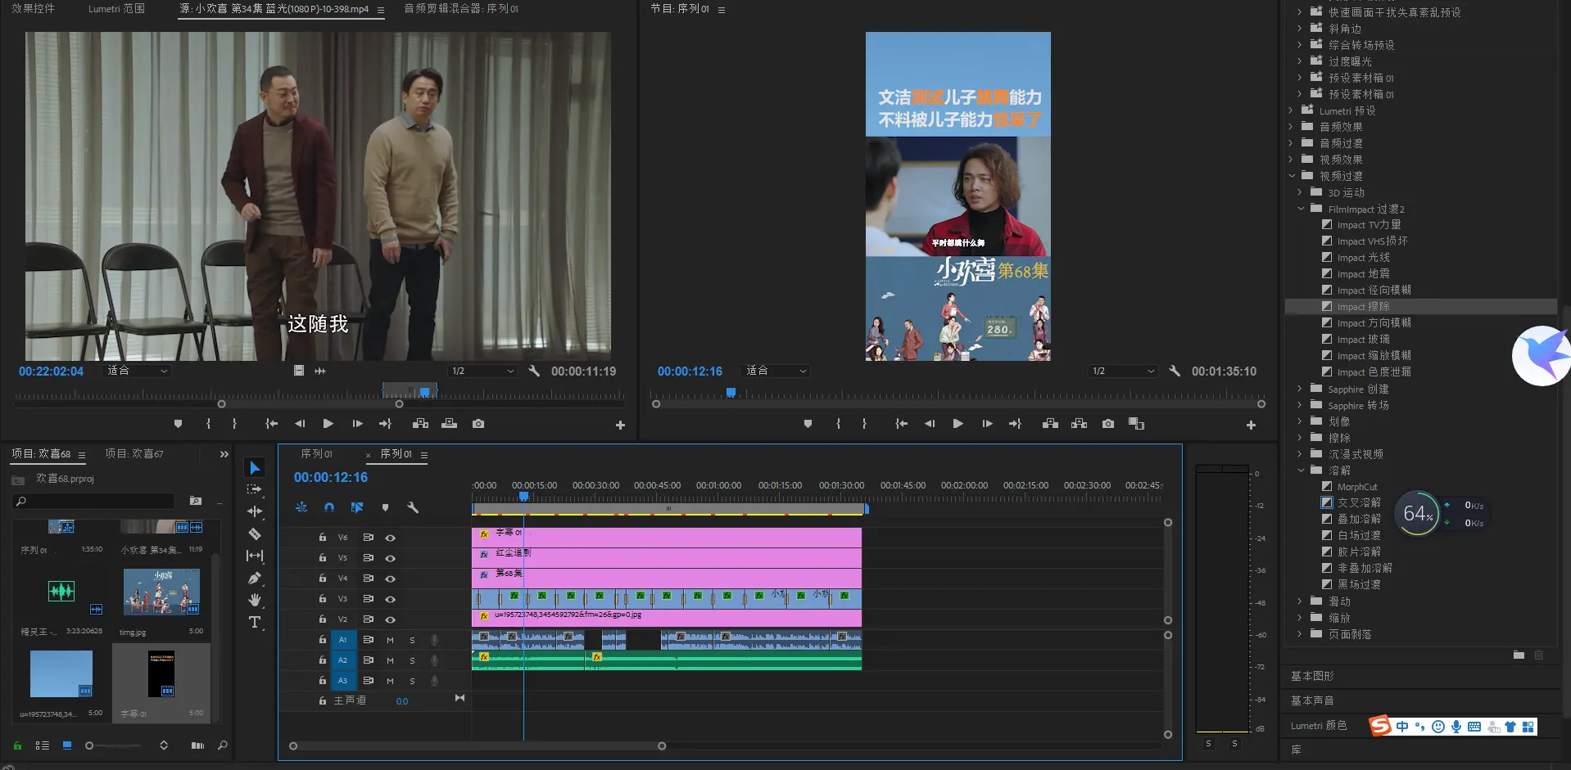Open timeline wrench display settings
The width and height of the screenshot is (1571, 770).
point(413,507)
